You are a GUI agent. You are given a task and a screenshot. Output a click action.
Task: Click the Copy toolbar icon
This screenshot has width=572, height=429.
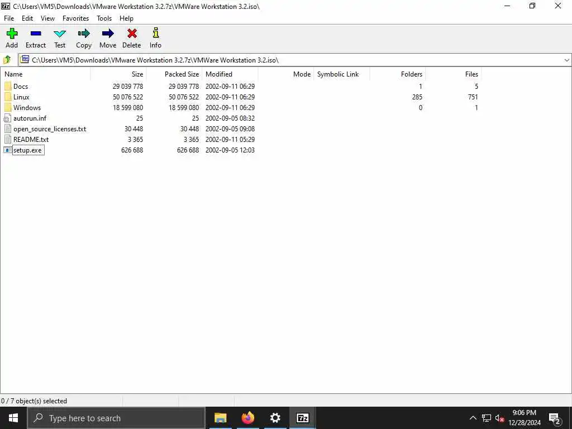pyautogui.click(x=84, y=34)
